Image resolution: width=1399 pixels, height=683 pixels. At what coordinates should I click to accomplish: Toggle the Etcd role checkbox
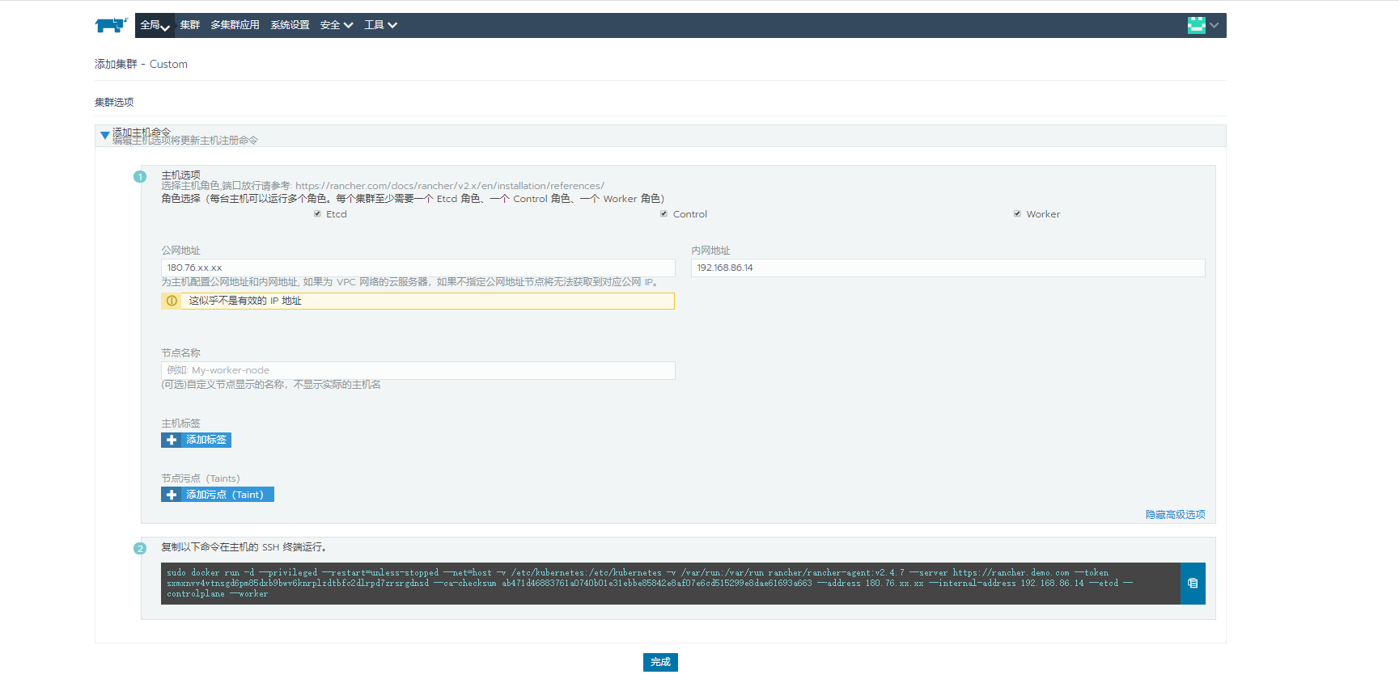pos(317,214)
